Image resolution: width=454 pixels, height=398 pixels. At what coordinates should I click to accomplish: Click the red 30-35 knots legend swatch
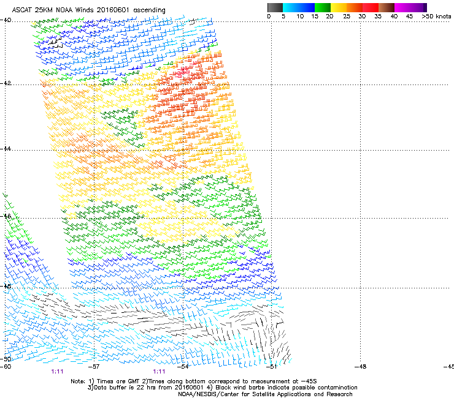[371, 7]
